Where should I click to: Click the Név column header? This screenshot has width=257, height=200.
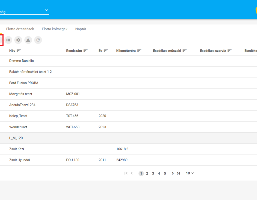(12, 51)
